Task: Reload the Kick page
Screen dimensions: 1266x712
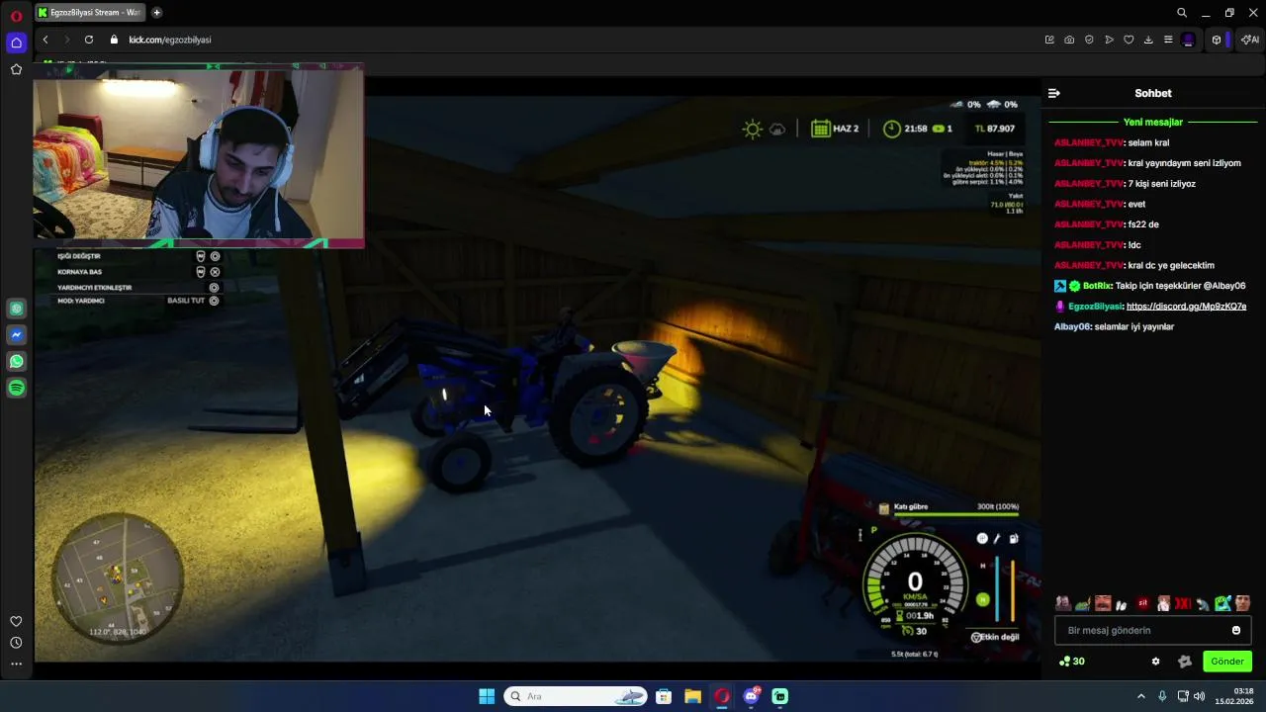Action: click(x=89, y=40)
